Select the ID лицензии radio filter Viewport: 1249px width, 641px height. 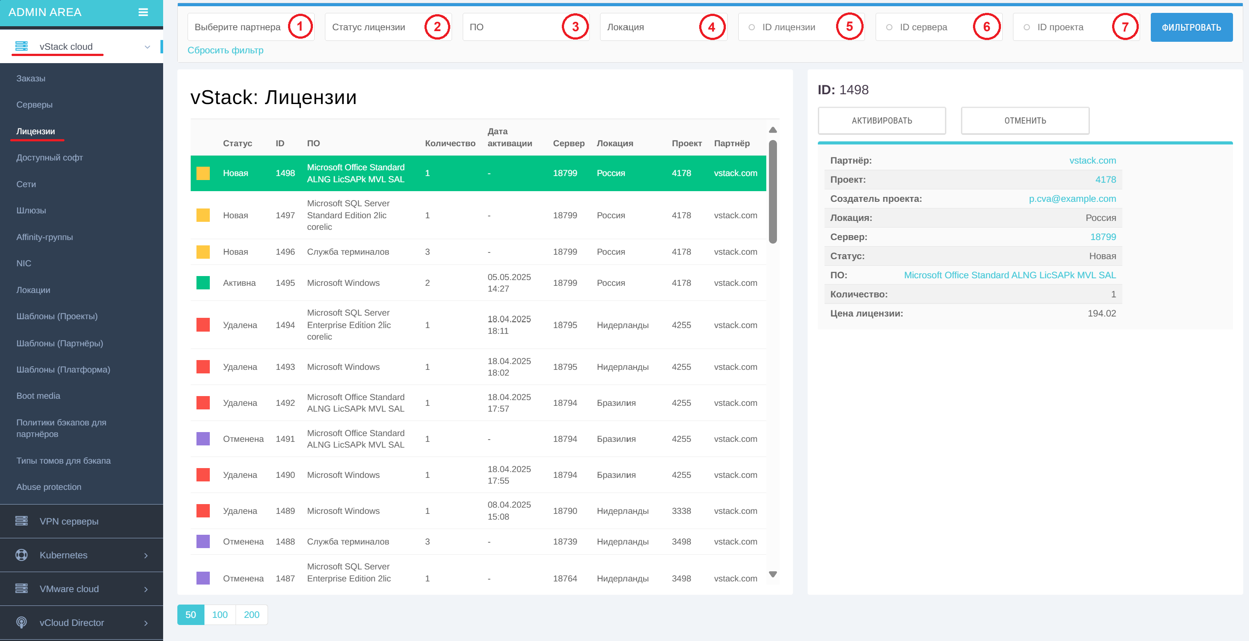point(752,27)
